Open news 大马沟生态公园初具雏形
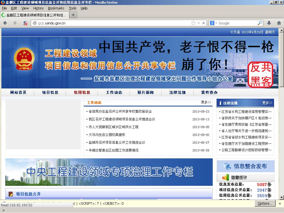 point(107,135)
